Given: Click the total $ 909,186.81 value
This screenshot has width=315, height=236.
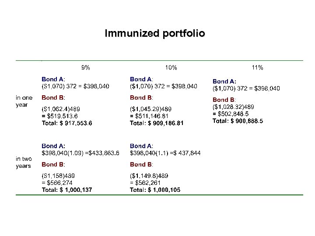Looking at the screenshot, I should [157, 124].
